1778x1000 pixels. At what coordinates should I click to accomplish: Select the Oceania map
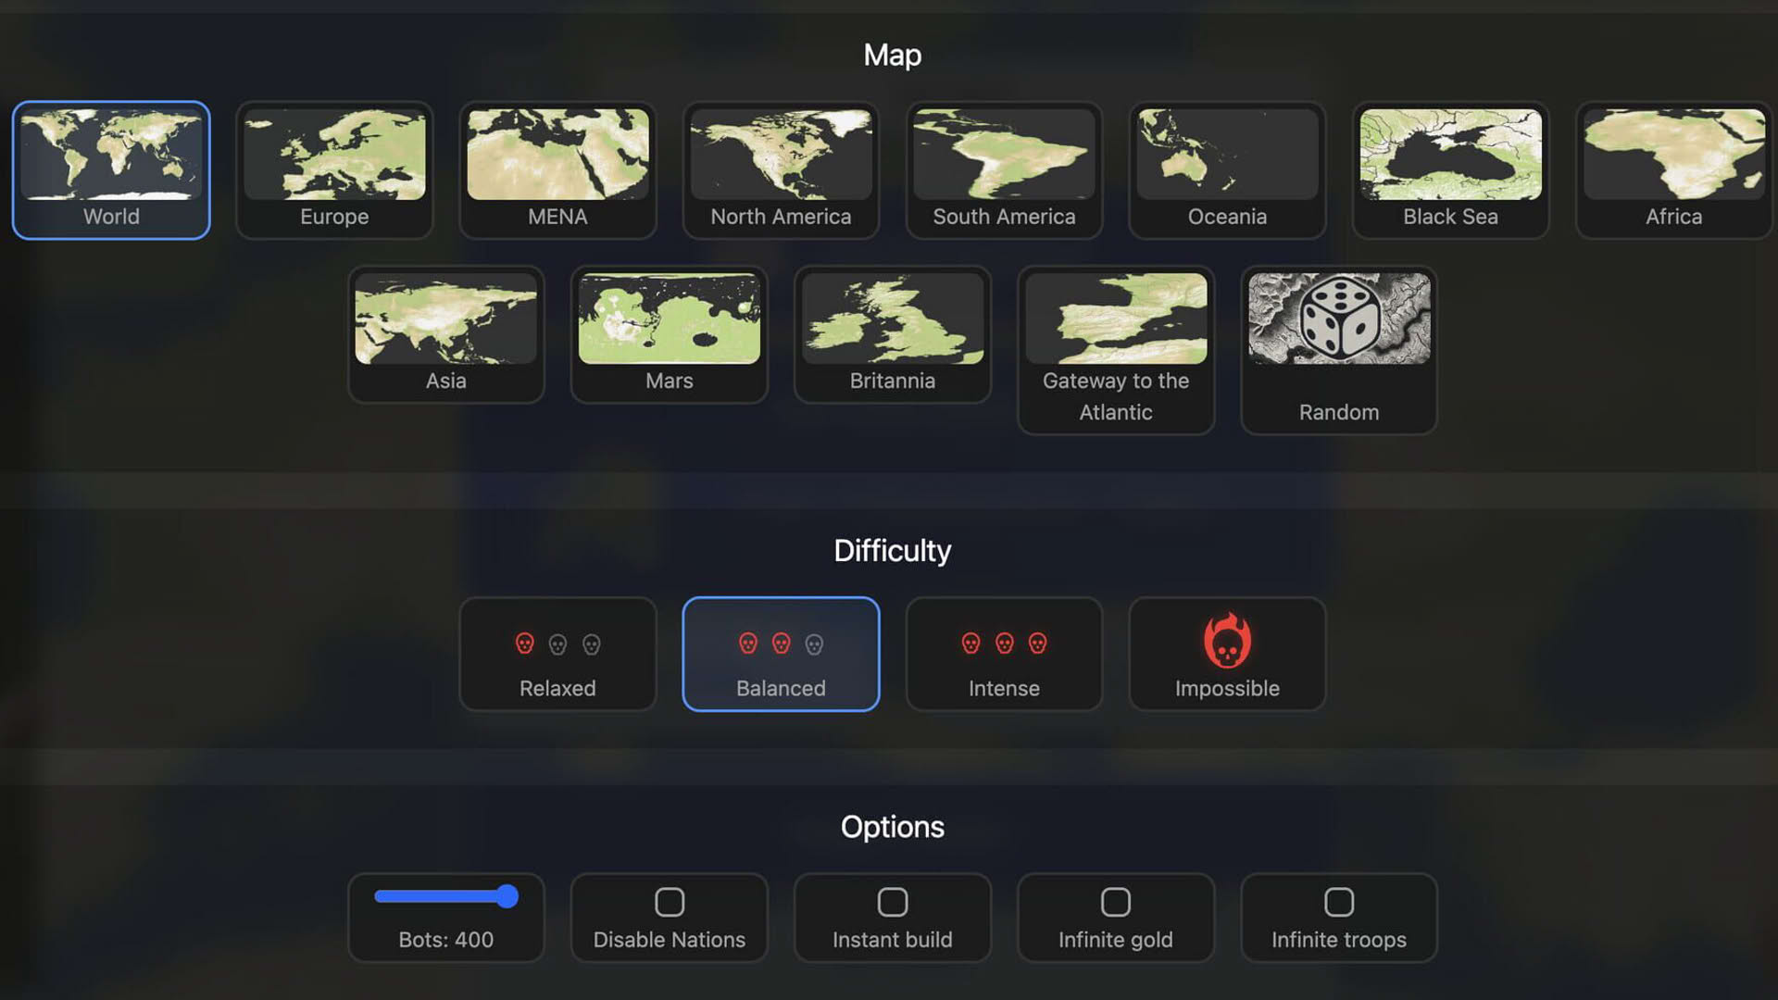pos(1227,170)
